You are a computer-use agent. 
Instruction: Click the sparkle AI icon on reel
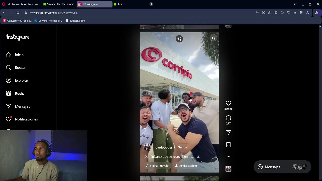(x=179, y=39)
